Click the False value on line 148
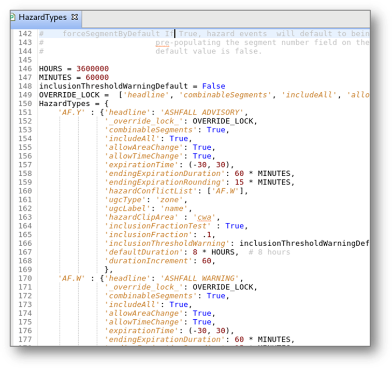The height and width of the screenshot is (368, 392). pos(213,86)
